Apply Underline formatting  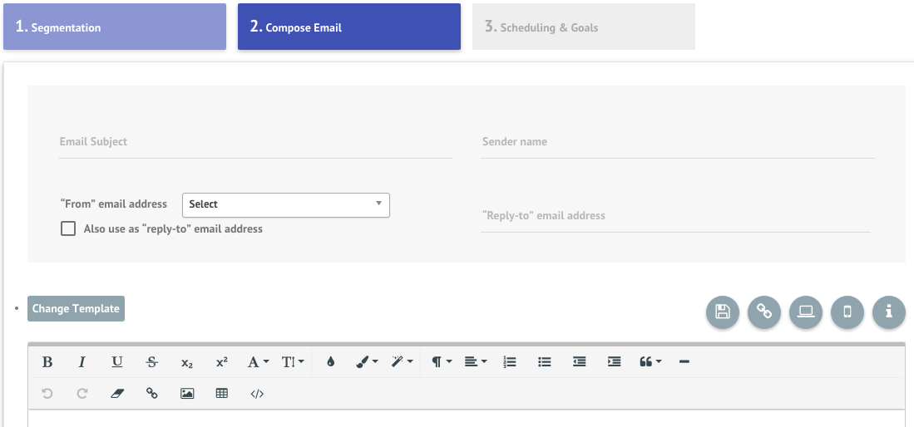(117, 361)
